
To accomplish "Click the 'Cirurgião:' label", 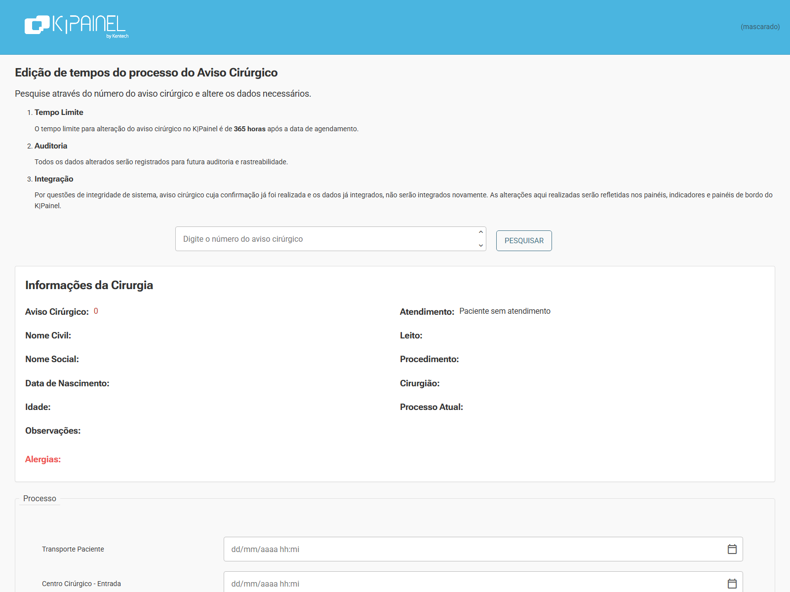I will tap(420, 383).
